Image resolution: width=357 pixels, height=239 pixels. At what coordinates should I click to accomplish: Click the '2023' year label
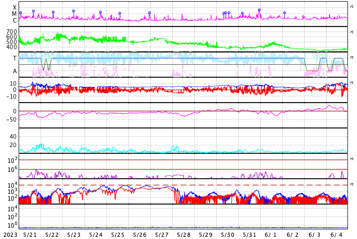[11, 235]
